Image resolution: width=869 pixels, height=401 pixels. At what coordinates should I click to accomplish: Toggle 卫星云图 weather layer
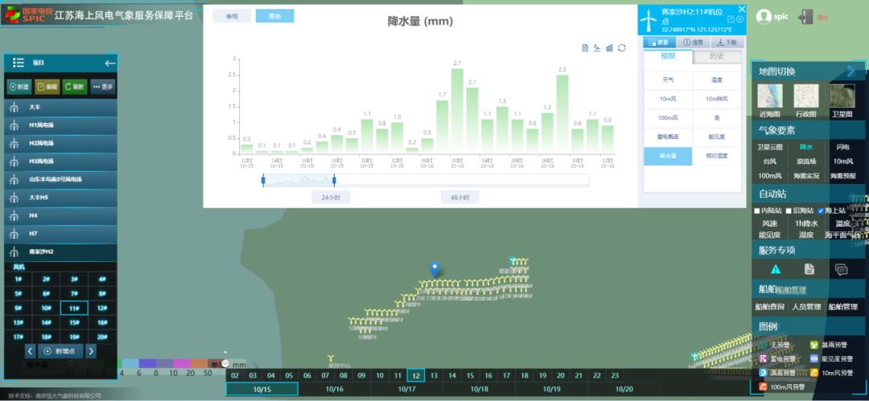tap(770, 147)
